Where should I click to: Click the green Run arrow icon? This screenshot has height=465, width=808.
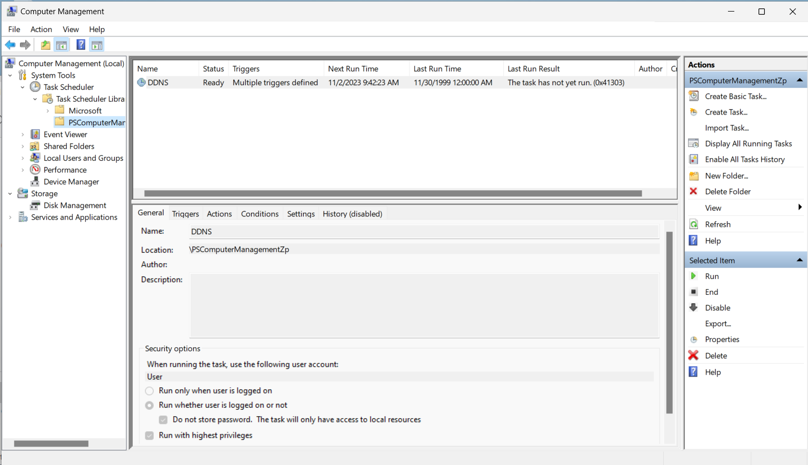[x=693, y=276]
